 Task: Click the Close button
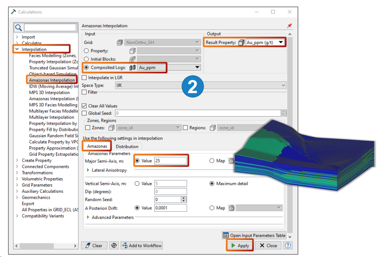[268, 245]
